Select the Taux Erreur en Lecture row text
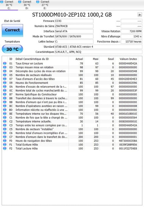 pos(29,64)
